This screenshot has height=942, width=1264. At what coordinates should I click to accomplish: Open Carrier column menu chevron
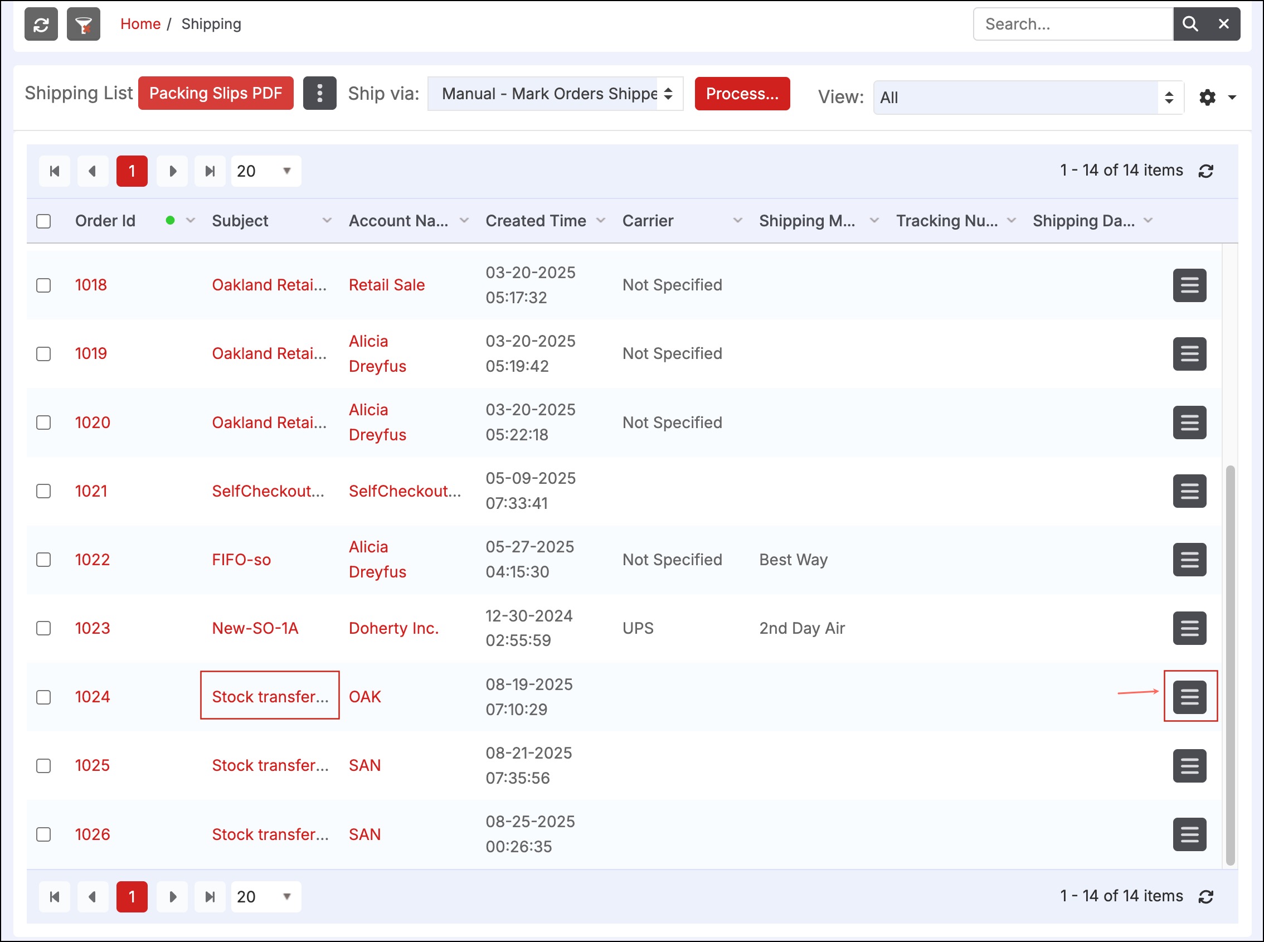point(737,221)
